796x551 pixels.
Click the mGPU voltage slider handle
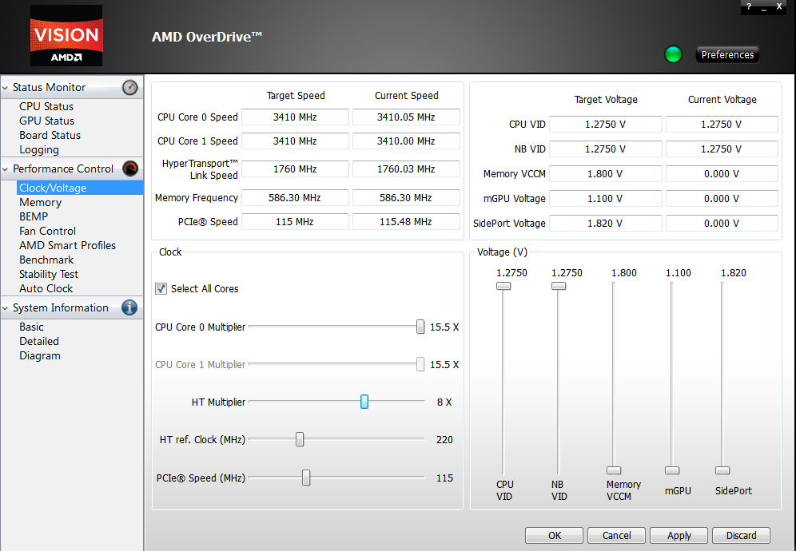pyautogui.click(x=672, y=470)
